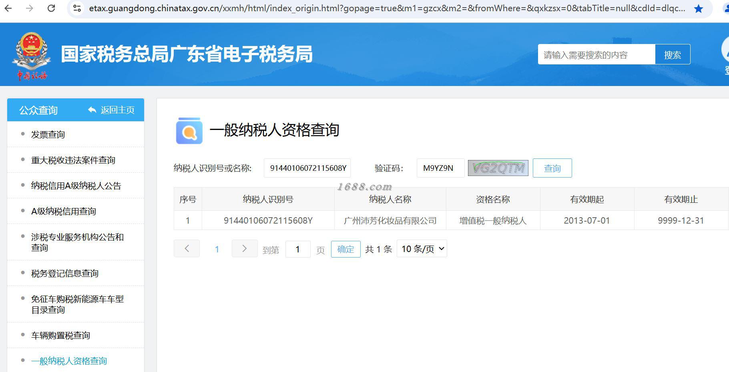Open 重大税收违法案件查询 menu item
The height and width of the screenshot is (372, 729).
[x=73, y=160]
